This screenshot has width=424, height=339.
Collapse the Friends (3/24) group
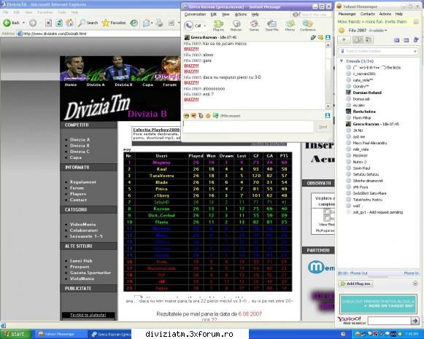[342, 61]
